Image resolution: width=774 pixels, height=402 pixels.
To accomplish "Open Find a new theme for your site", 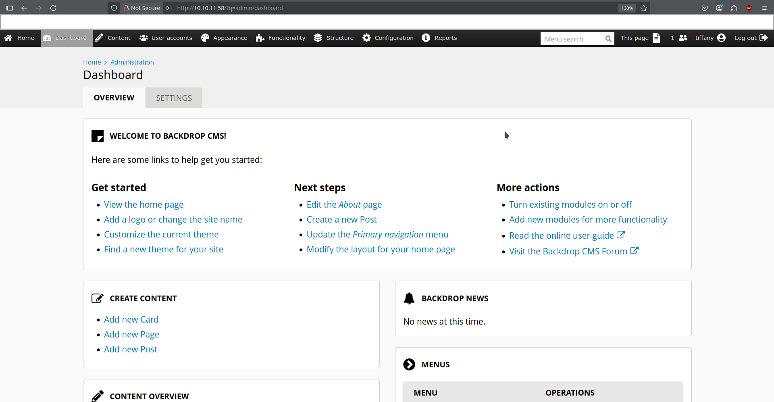I will click(x=164, y=250).
